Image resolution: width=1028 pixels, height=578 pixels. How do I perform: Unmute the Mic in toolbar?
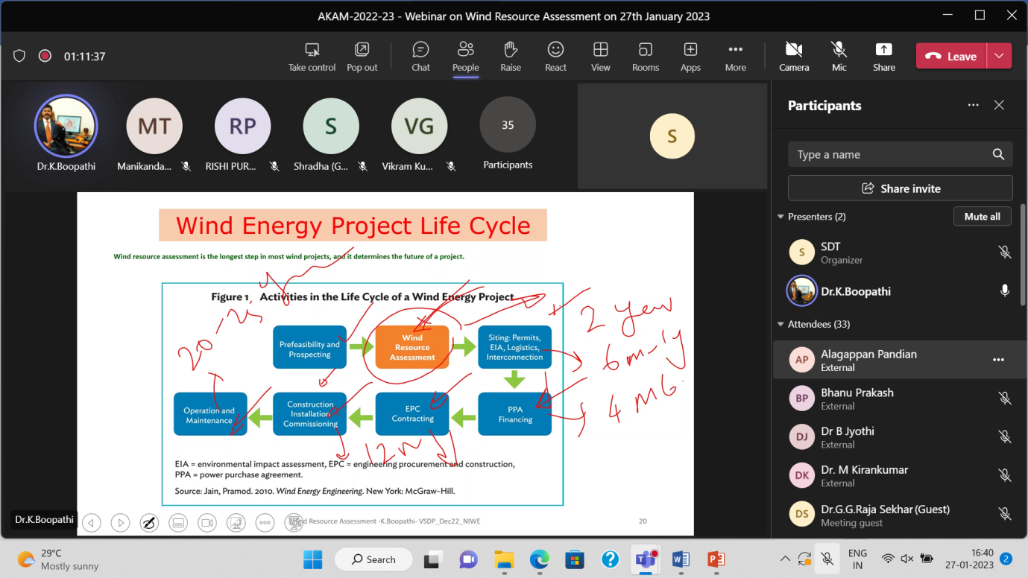(x=839, y=57)
